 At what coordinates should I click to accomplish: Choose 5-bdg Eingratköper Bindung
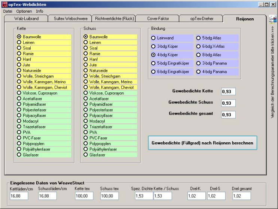pyautogui.click(x=172, y=63)
